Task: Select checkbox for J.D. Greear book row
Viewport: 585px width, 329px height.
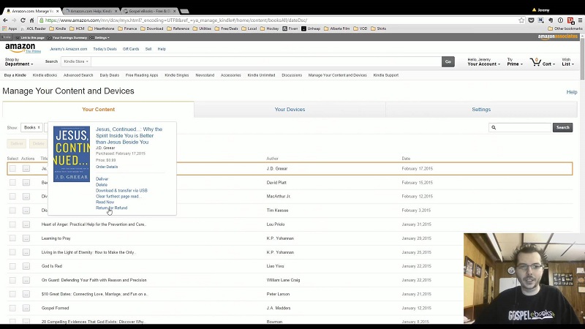Action: point(12,169)
